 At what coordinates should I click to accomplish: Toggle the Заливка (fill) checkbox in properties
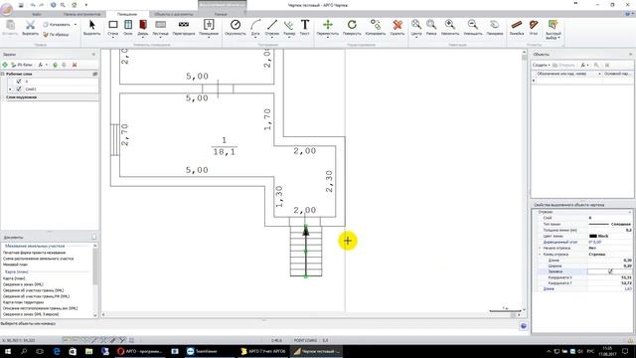tap(610, 271)
